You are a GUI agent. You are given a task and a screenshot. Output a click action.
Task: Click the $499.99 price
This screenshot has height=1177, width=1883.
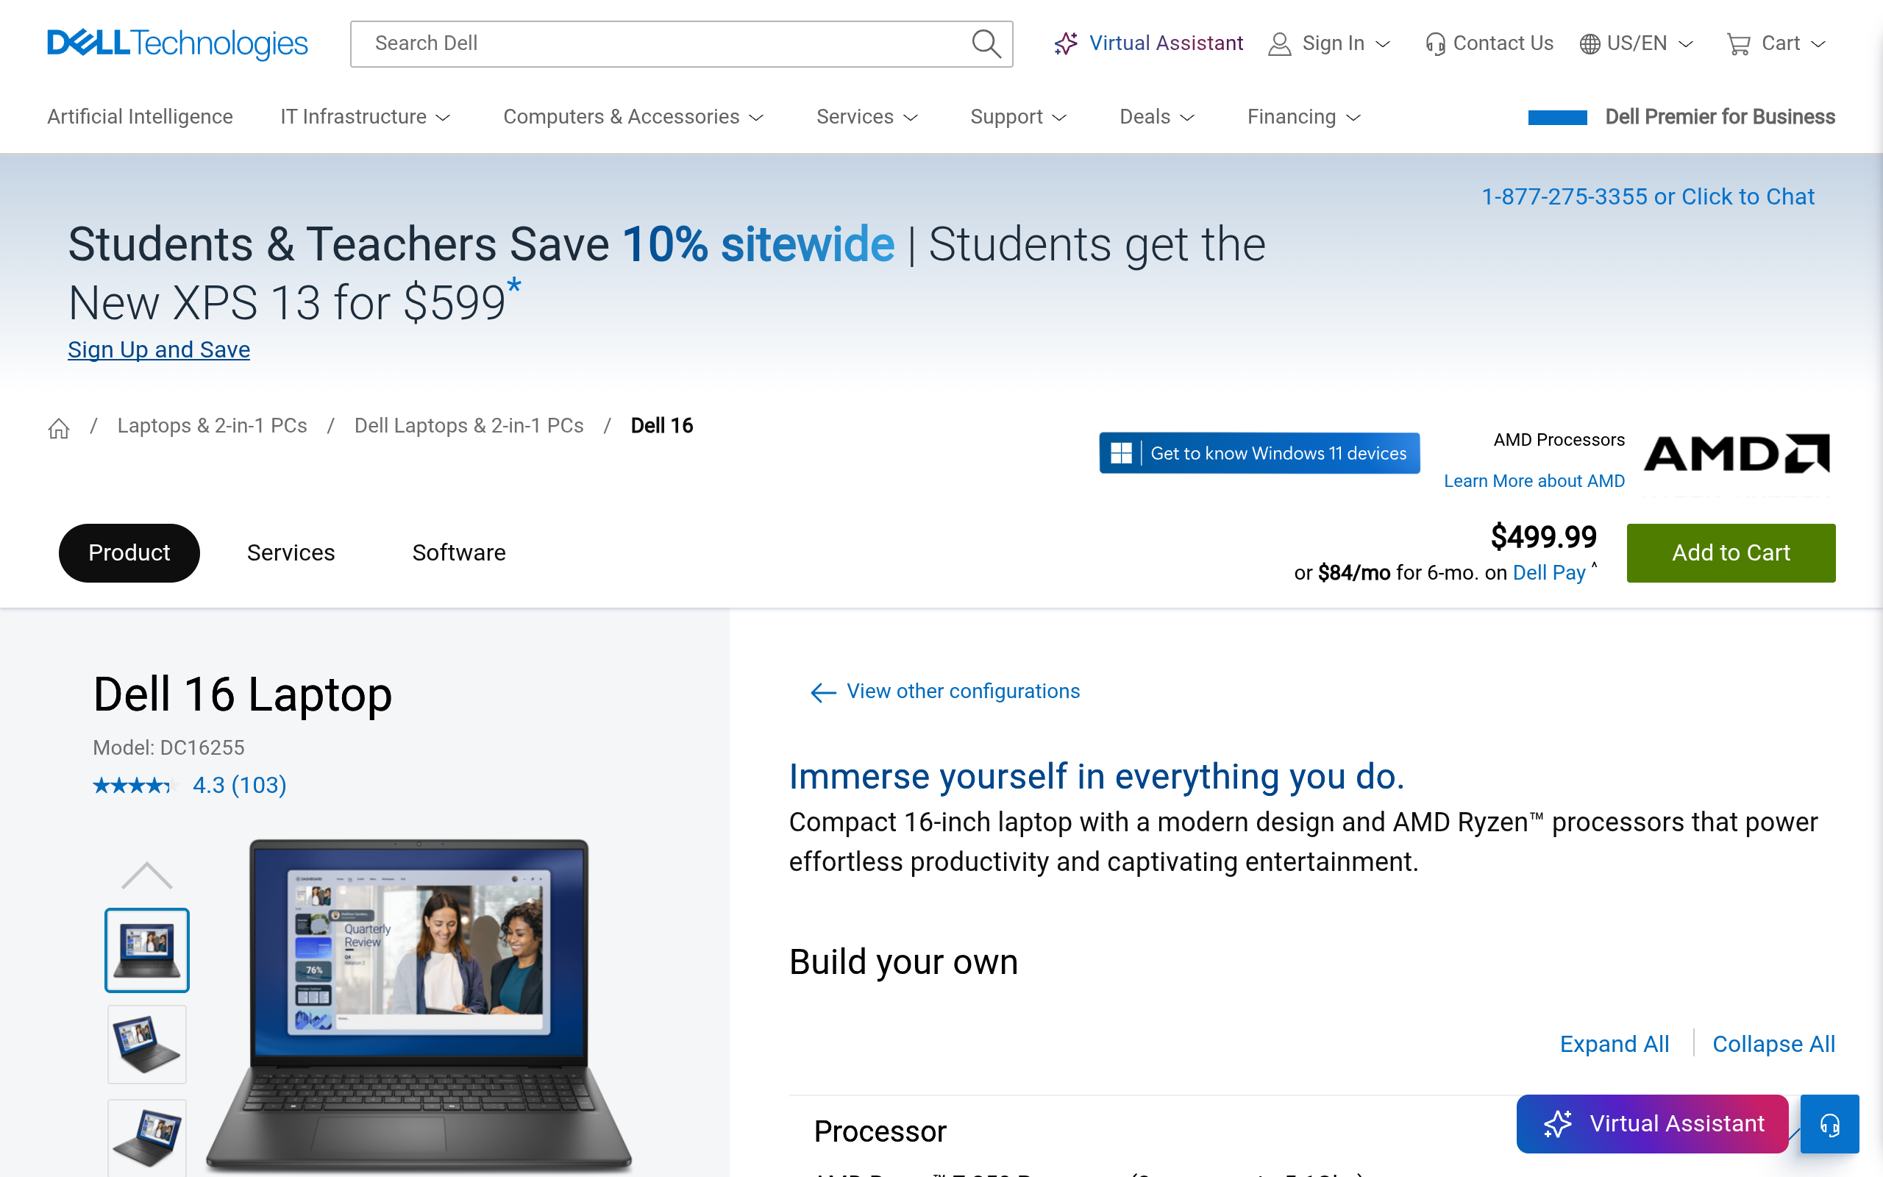1543,537
